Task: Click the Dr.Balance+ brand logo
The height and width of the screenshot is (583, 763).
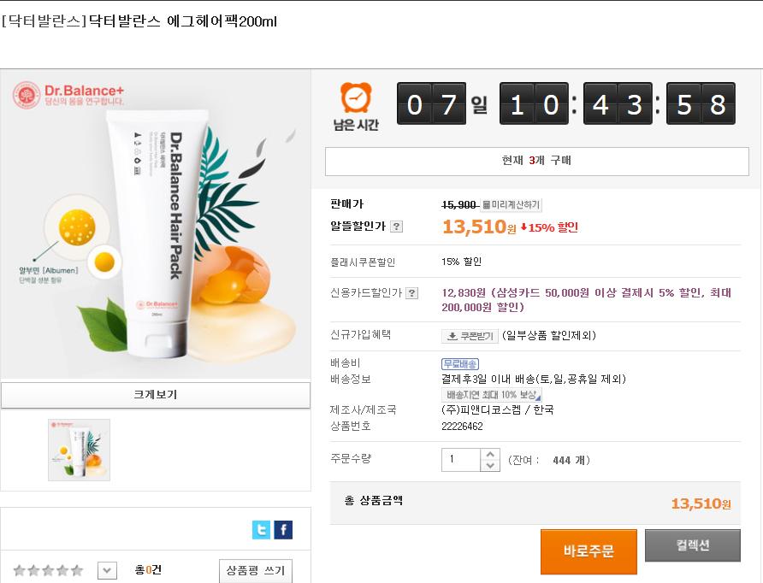Action: 68,95
